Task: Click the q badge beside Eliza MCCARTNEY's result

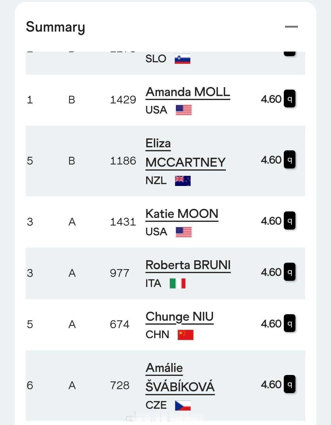Action: click(290, 159)
